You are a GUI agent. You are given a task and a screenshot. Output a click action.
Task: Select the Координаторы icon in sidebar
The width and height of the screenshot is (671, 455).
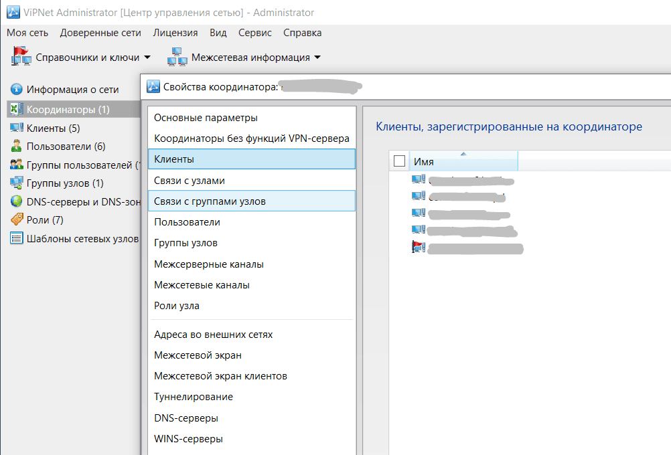point(17,109)
